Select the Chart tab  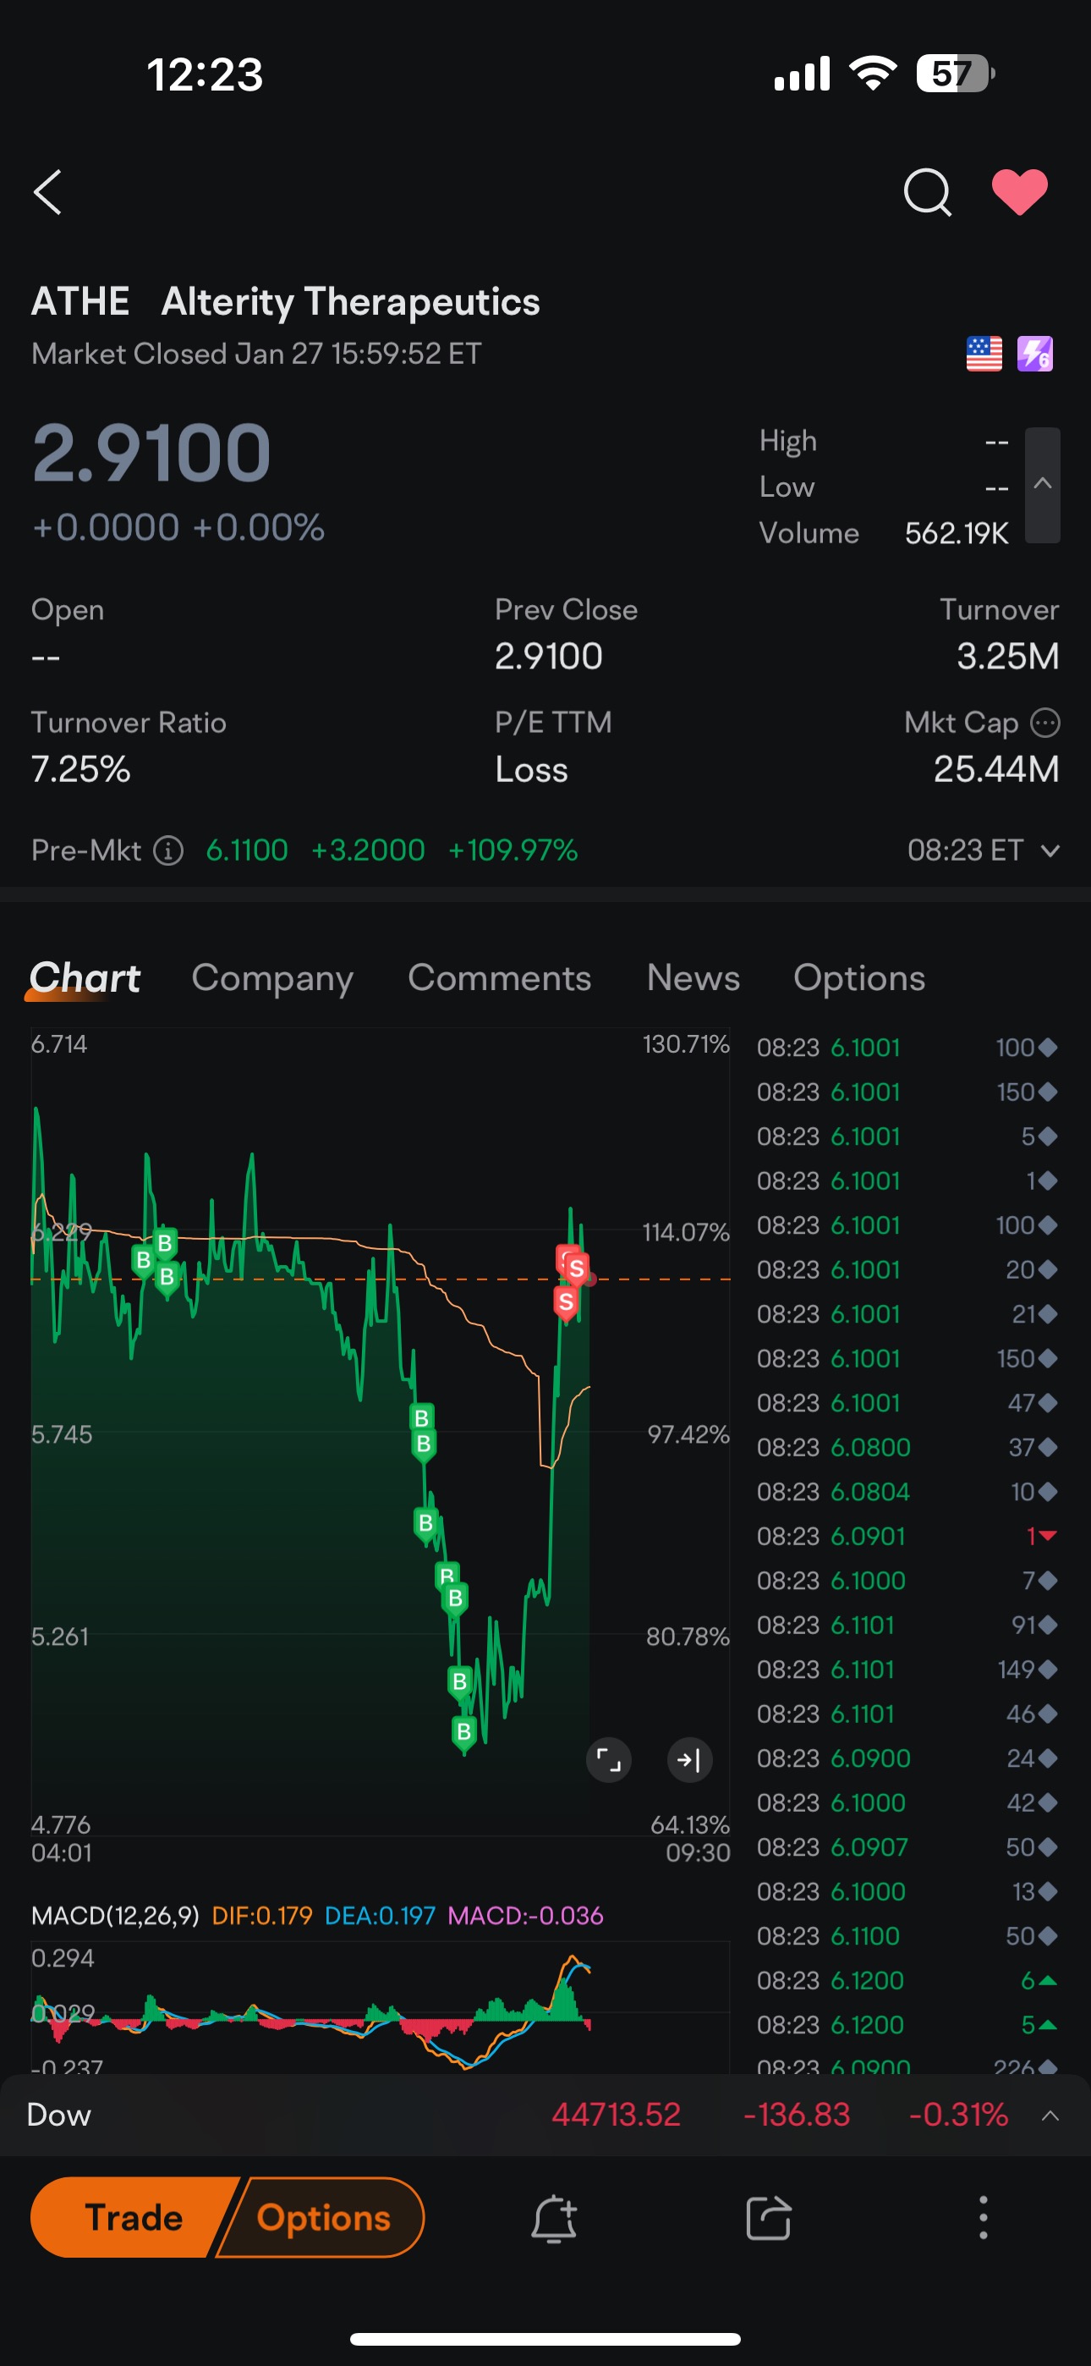[x=85, y=978]
